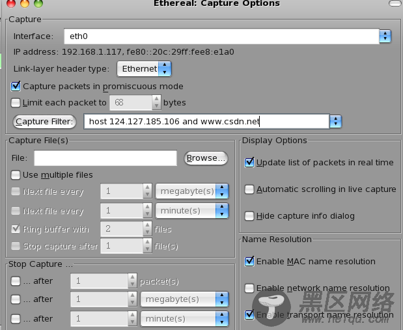Click the Ring buffer files count spinner
Screen dimensions: 403x330
(x=126, y=228)
